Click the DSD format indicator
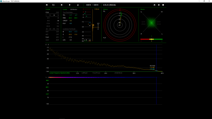This screenshot has width=212, height=119. coord(57,12)
